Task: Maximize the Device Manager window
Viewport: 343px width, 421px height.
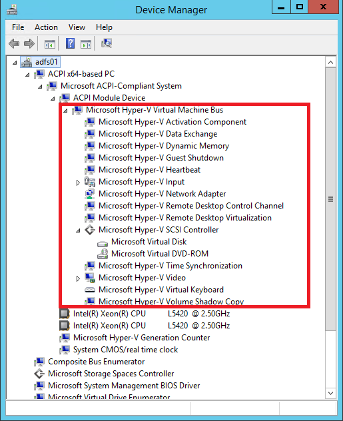Action: click(x=300, y=7)
